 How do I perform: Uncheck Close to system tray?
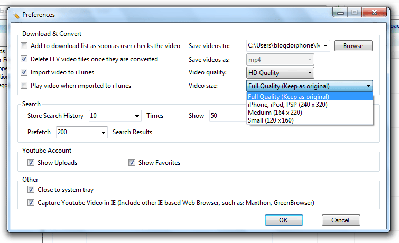pos(31,190)
